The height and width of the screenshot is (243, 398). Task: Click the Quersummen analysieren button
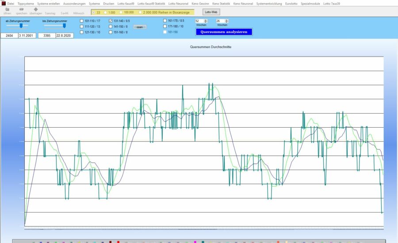tap(224, 32)
